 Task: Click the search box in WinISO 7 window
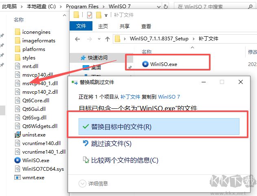tap(215, 7)
